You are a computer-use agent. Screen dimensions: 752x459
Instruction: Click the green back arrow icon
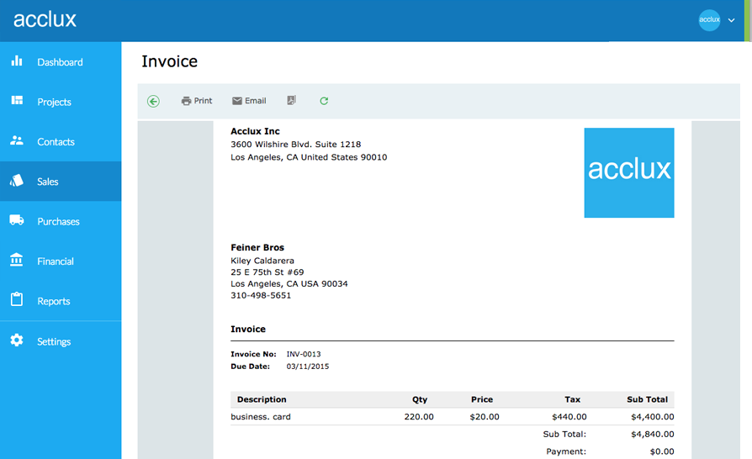coord(153,101)
